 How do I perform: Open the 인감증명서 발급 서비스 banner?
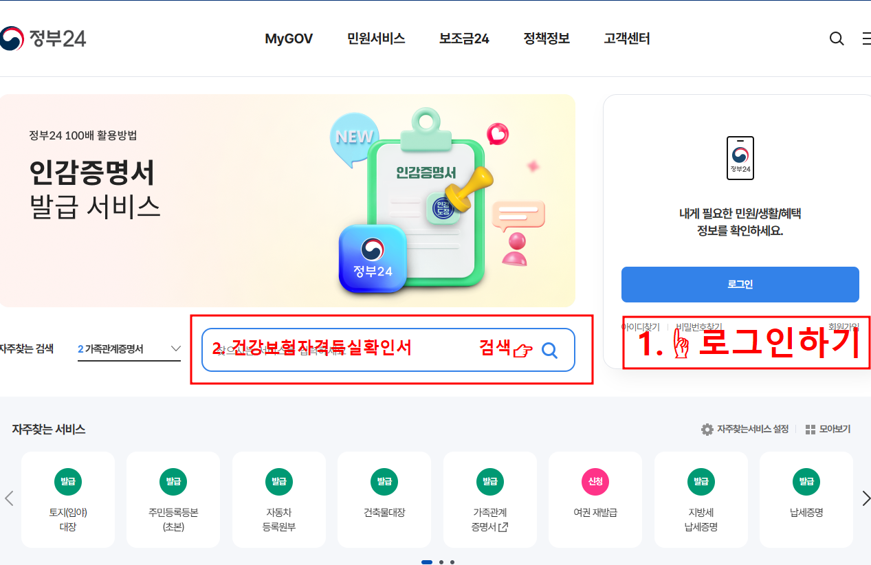click(x=287, y=201)
